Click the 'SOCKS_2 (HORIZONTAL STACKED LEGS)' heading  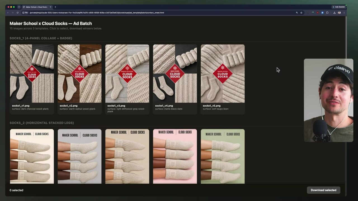[x=42, y=123]
